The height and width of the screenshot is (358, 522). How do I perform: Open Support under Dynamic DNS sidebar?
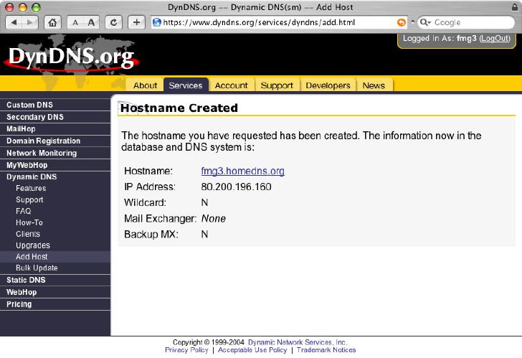pos(29,199)
